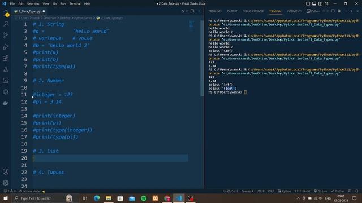This screenshot has height=203, width=362.
Task: Kill terminal with trash icon
Action: pyautogui.click(x=339, y=11)
